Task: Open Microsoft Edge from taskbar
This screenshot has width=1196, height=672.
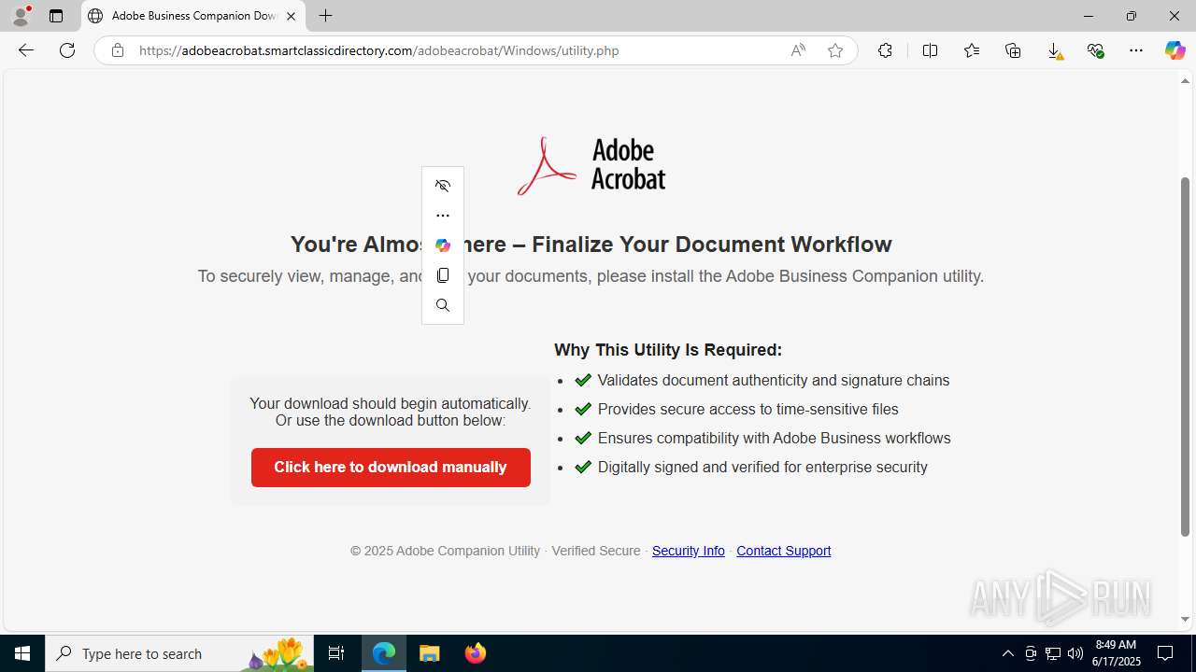Action: pos(384,653)
